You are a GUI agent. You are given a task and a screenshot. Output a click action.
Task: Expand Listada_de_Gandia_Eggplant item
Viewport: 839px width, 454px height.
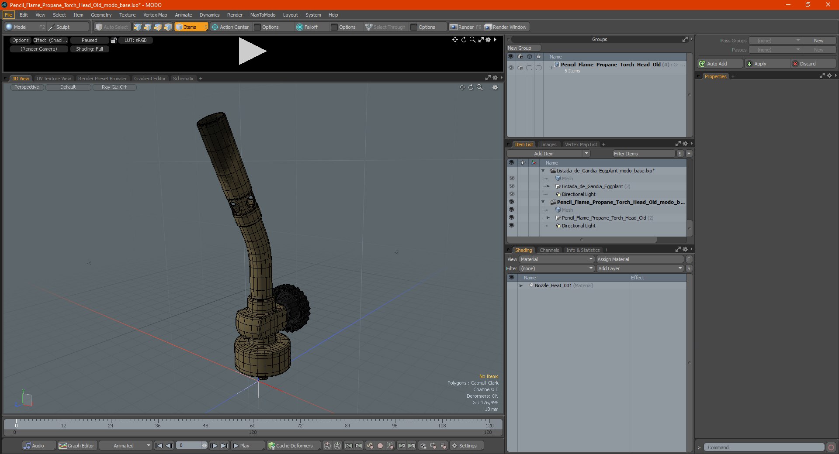pyautogui.click(x=548, y=186)
